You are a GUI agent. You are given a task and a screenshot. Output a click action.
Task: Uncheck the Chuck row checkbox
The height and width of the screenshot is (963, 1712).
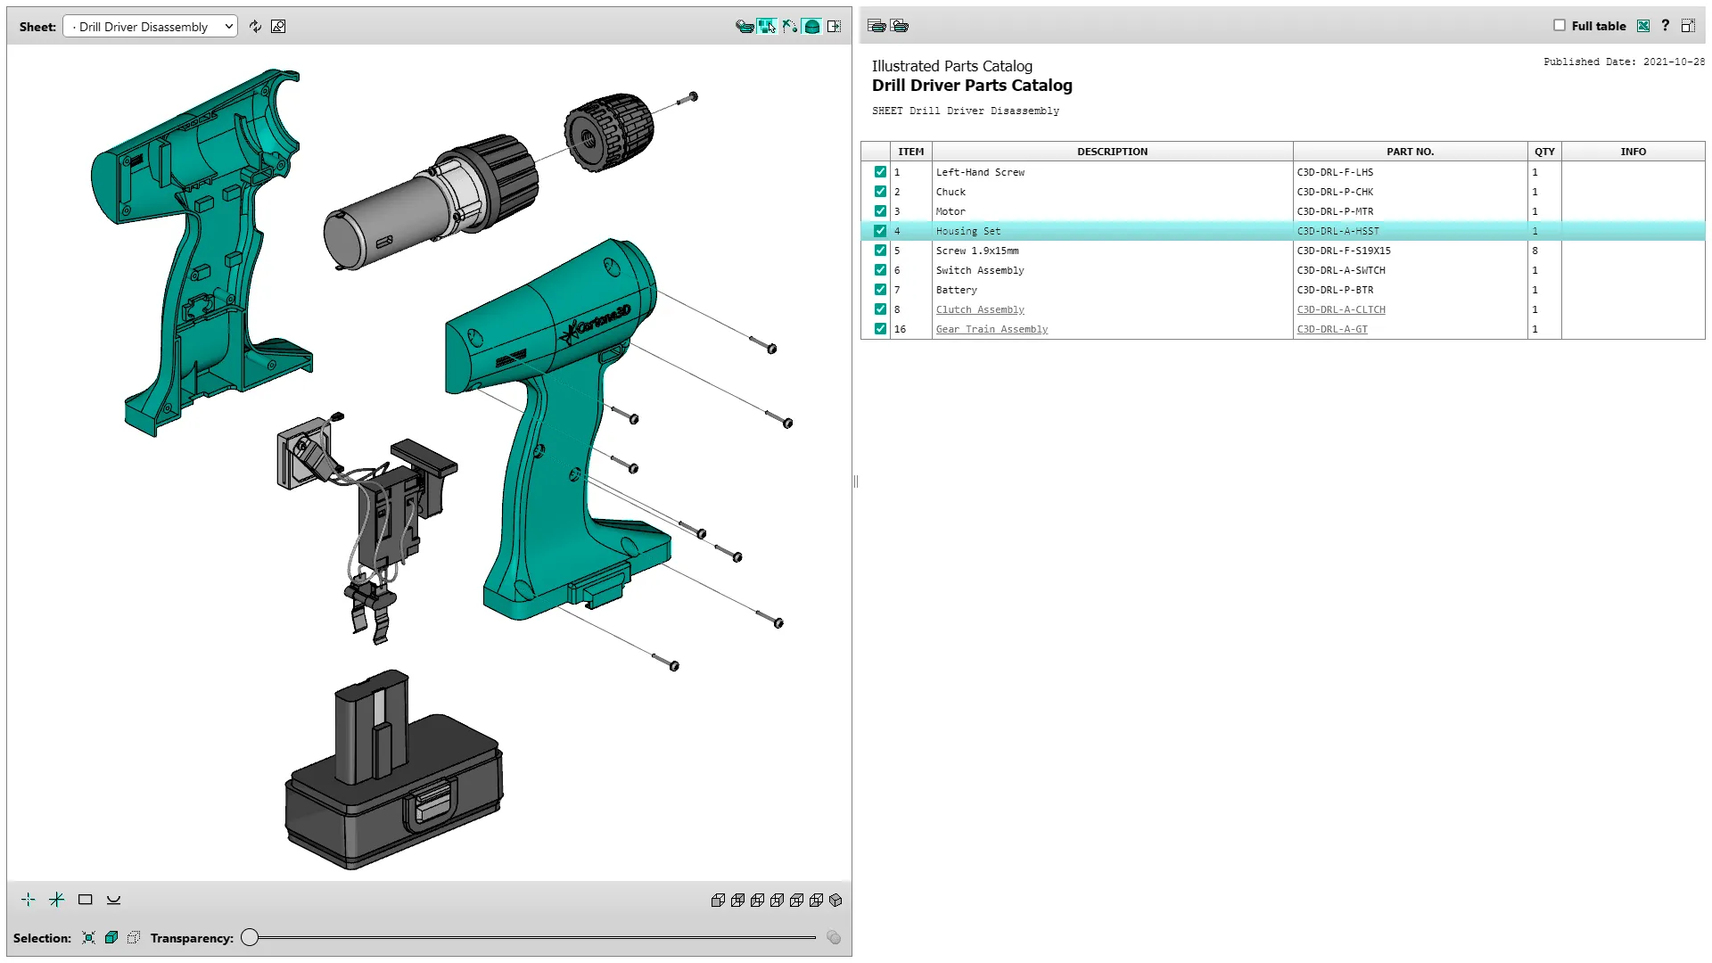pyautogui.click(x=880, y=192)
